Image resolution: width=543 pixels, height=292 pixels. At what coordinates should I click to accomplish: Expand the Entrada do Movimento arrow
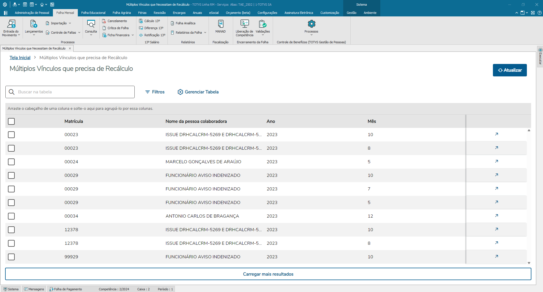[x=19, y=35]
